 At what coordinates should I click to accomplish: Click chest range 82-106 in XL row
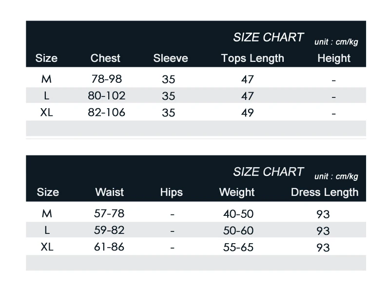[x=106, y=113]
